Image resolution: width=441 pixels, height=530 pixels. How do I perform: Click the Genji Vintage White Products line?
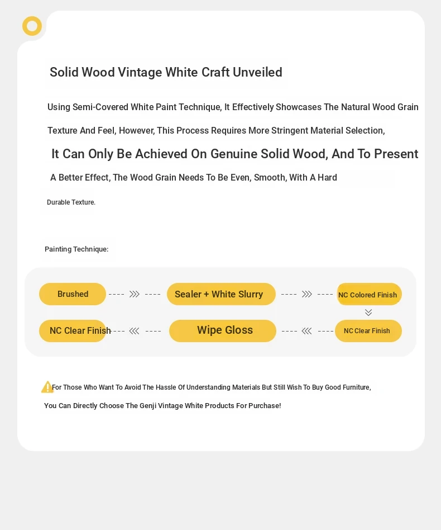point(162,406)
